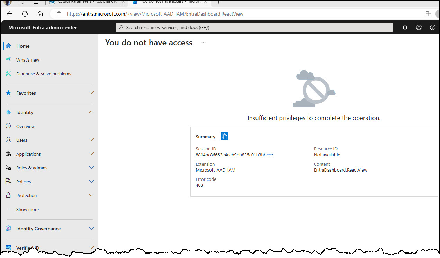The height and width of the screenshot is (258, 440).
Task: Expand the Identity Governance chevron
Action: (91, 228)
